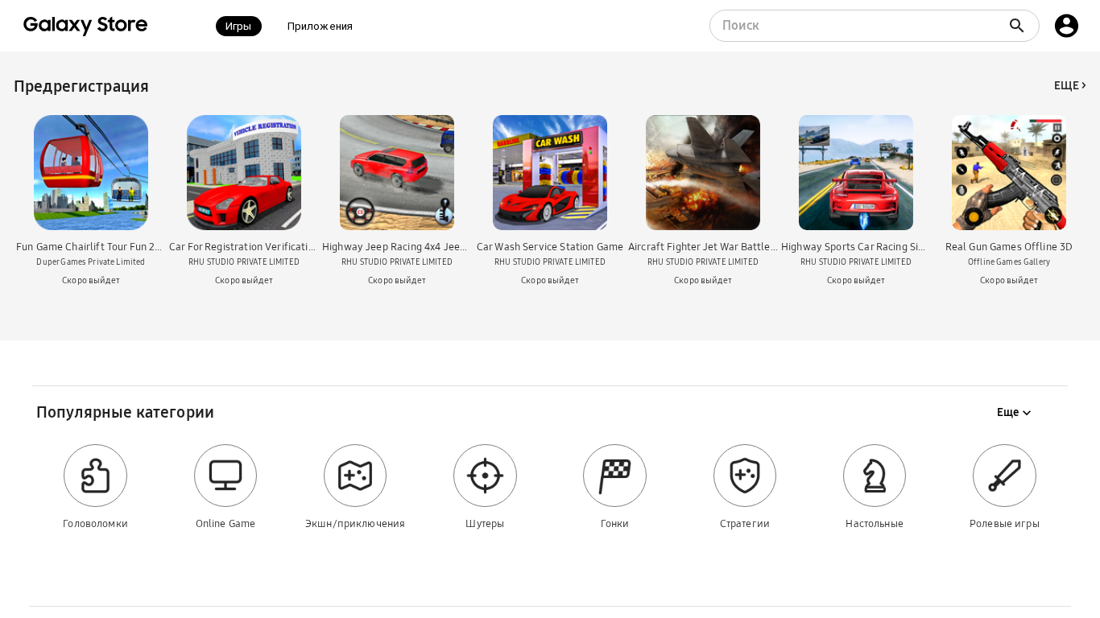The image size is (1100, 618).
Task: Click Скоро выйдет under Highway Sports Car Racing
Action: (x=856, y=281)
